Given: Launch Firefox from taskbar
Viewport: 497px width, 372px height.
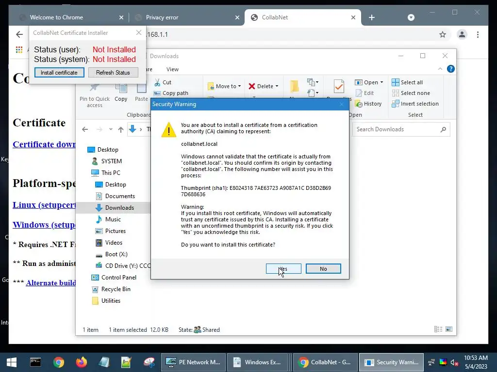Looking at the screenshot, I should [81, 362].
